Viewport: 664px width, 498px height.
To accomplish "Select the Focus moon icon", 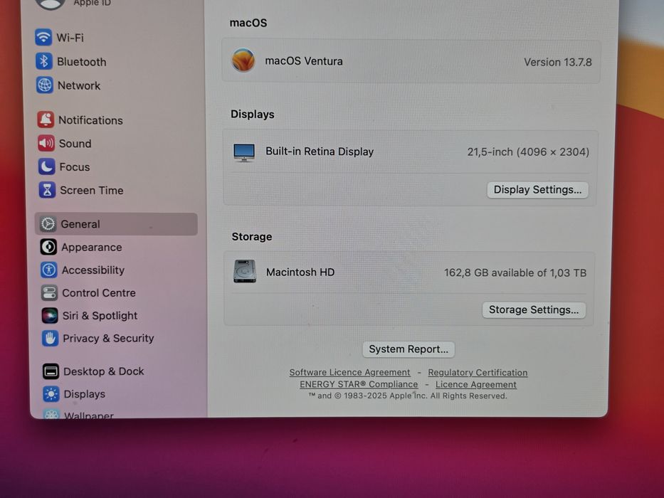I will pos(46,166).
